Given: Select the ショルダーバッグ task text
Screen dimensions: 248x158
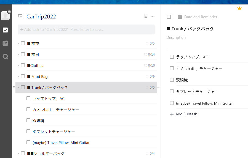Looking at the screenshot, I should pos(46,153).
